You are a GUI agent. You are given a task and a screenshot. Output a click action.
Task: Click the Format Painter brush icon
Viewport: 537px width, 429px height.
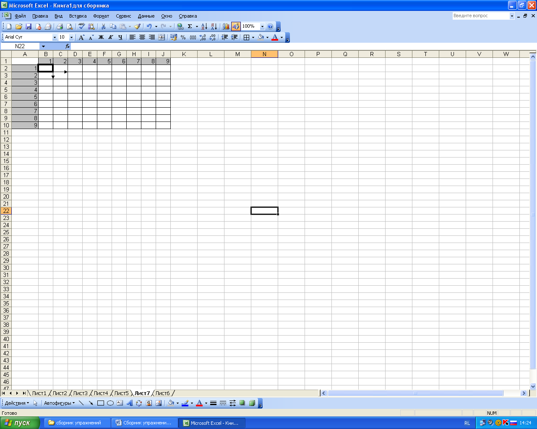tap(137, 26)
